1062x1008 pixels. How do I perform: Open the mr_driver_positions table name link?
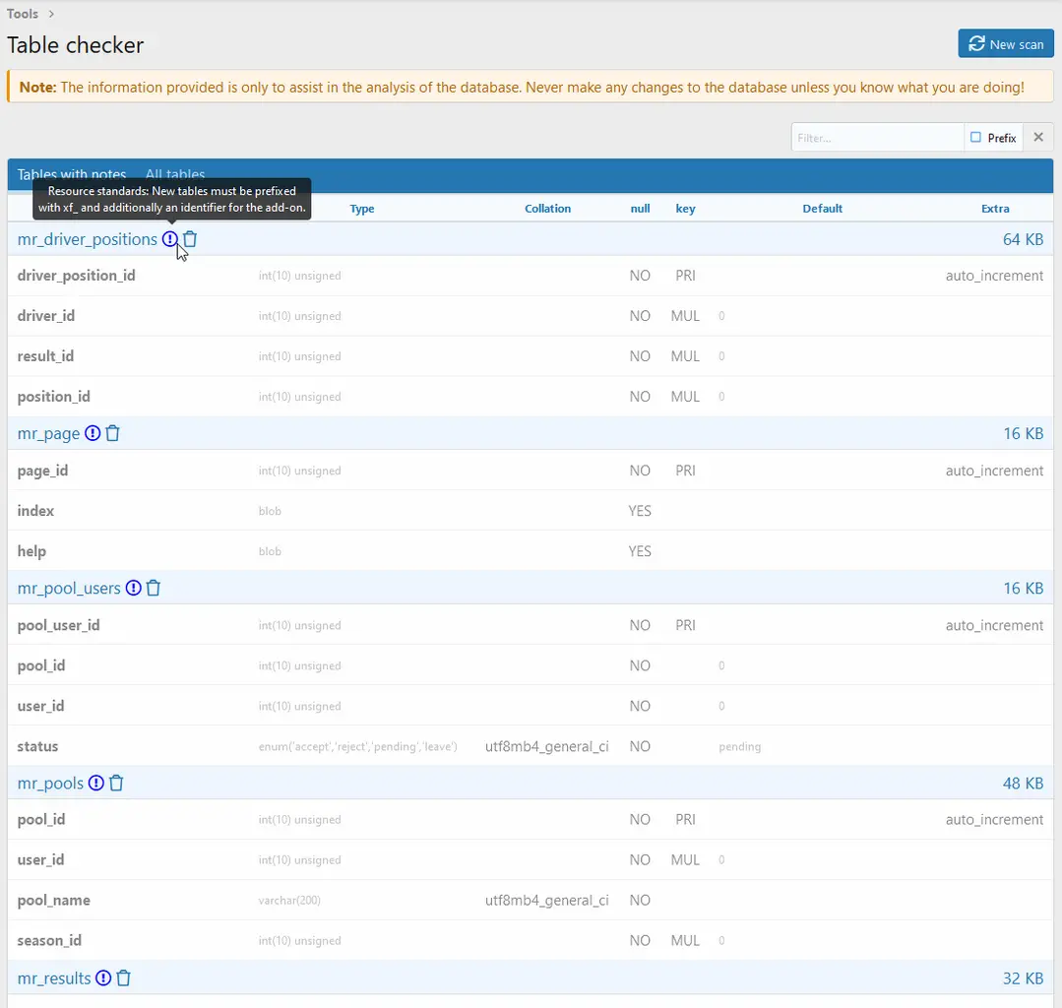click(x=87, y=239)
